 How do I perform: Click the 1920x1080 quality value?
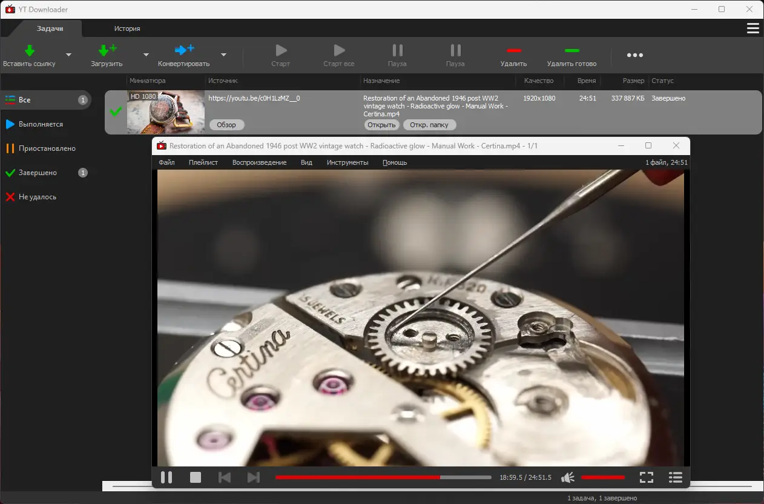539,98
